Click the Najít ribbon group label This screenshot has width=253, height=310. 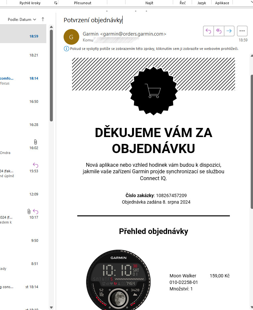click(149, 3)
